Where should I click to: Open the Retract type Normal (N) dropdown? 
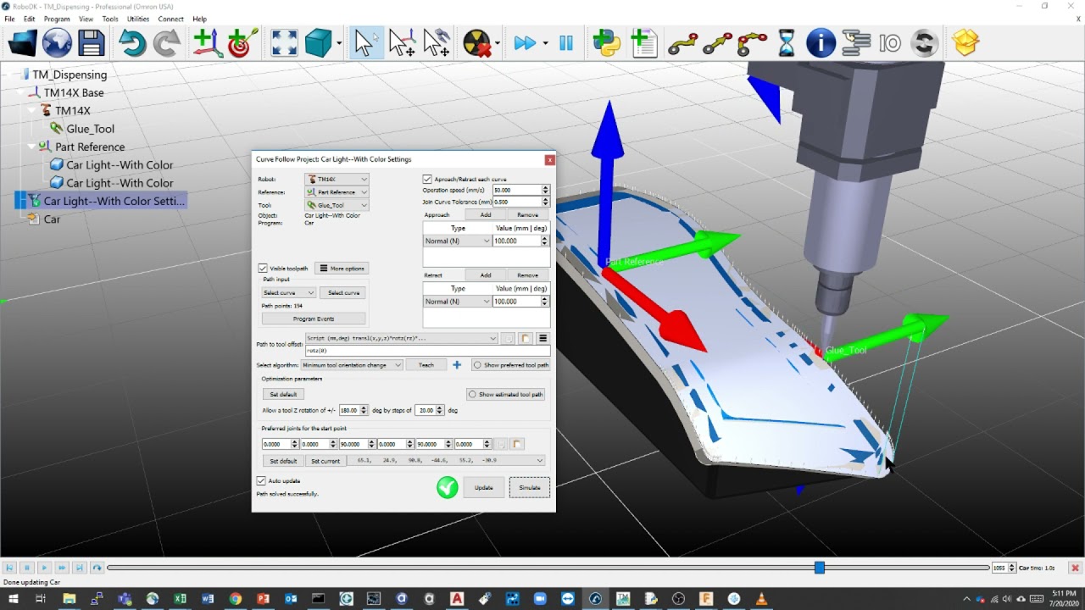click(x=458, y=302)
